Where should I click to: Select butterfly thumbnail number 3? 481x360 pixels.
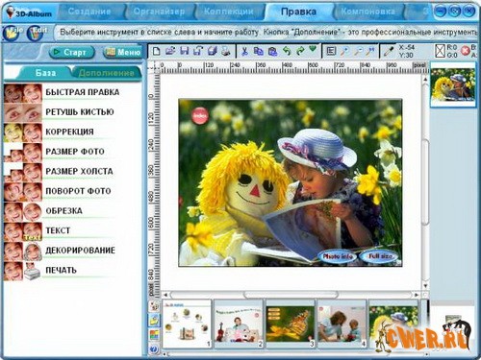291,324
